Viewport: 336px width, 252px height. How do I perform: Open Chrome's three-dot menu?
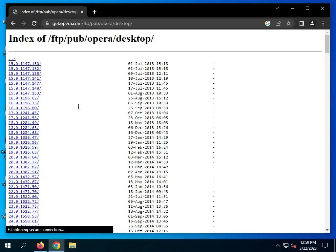coord(323,23)
